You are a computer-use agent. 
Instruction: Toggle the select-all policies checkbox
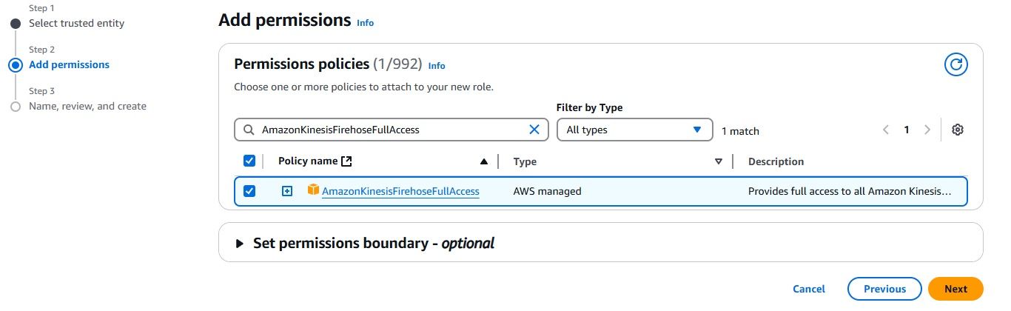click(x=249, y=161)
